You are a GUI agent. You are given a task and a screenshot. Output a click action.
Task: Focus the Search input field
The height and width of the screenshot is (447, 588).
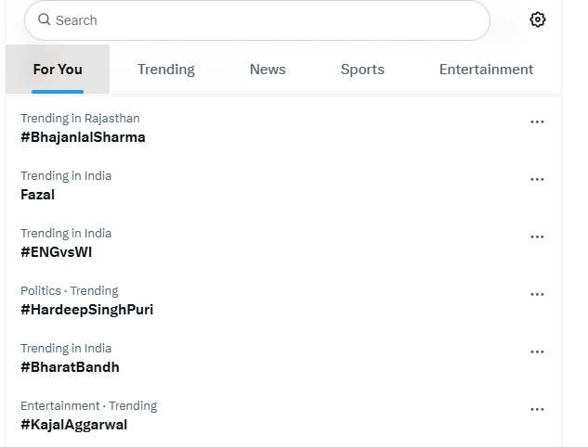click(x=260, y=20)
